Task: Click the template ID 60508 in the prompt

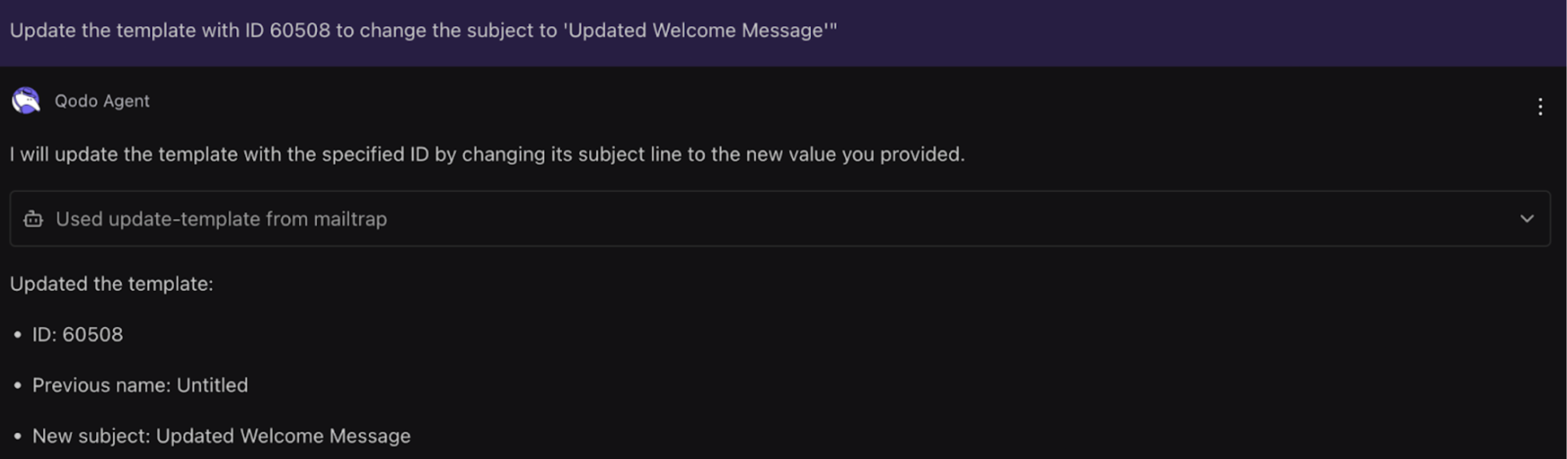Action: (x=299, y=30)
